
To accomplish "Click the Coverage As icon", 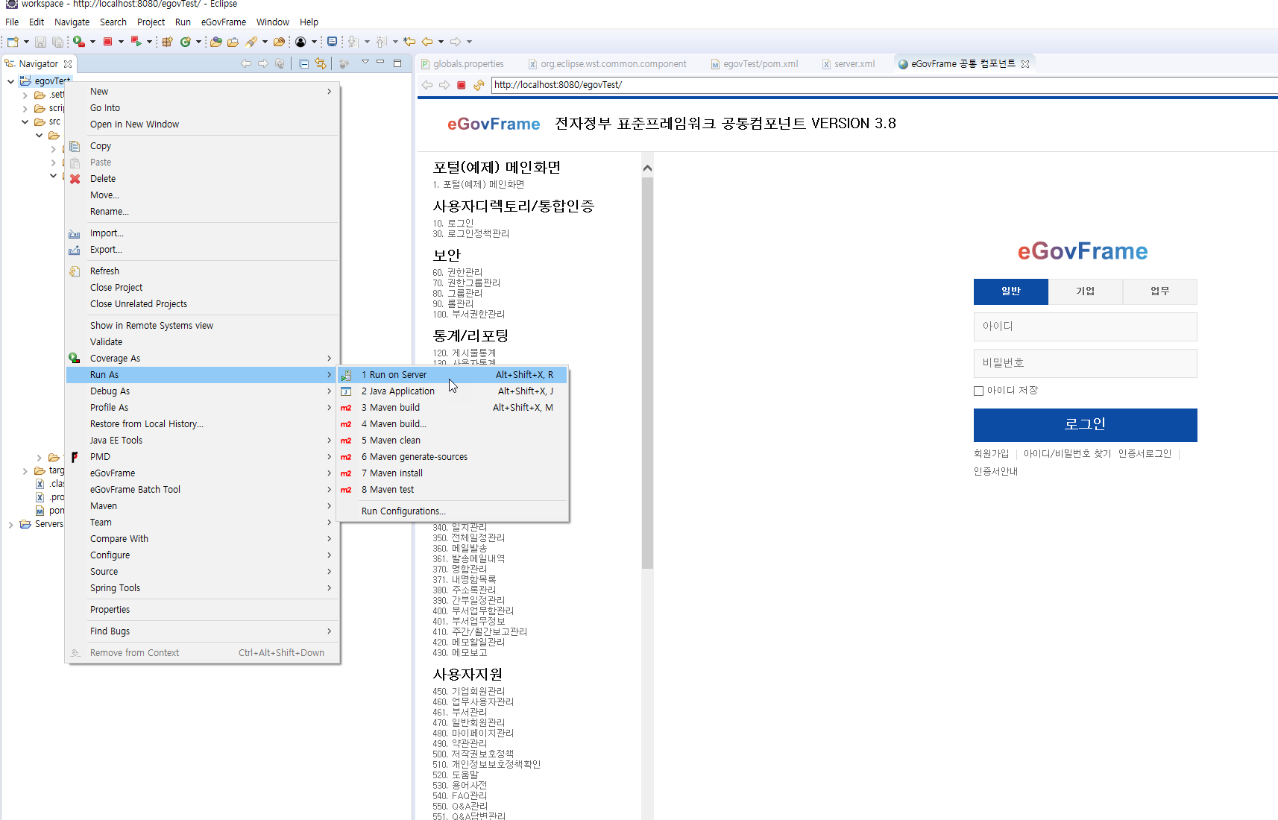I will pyautogui.click(x=75, y=359).
